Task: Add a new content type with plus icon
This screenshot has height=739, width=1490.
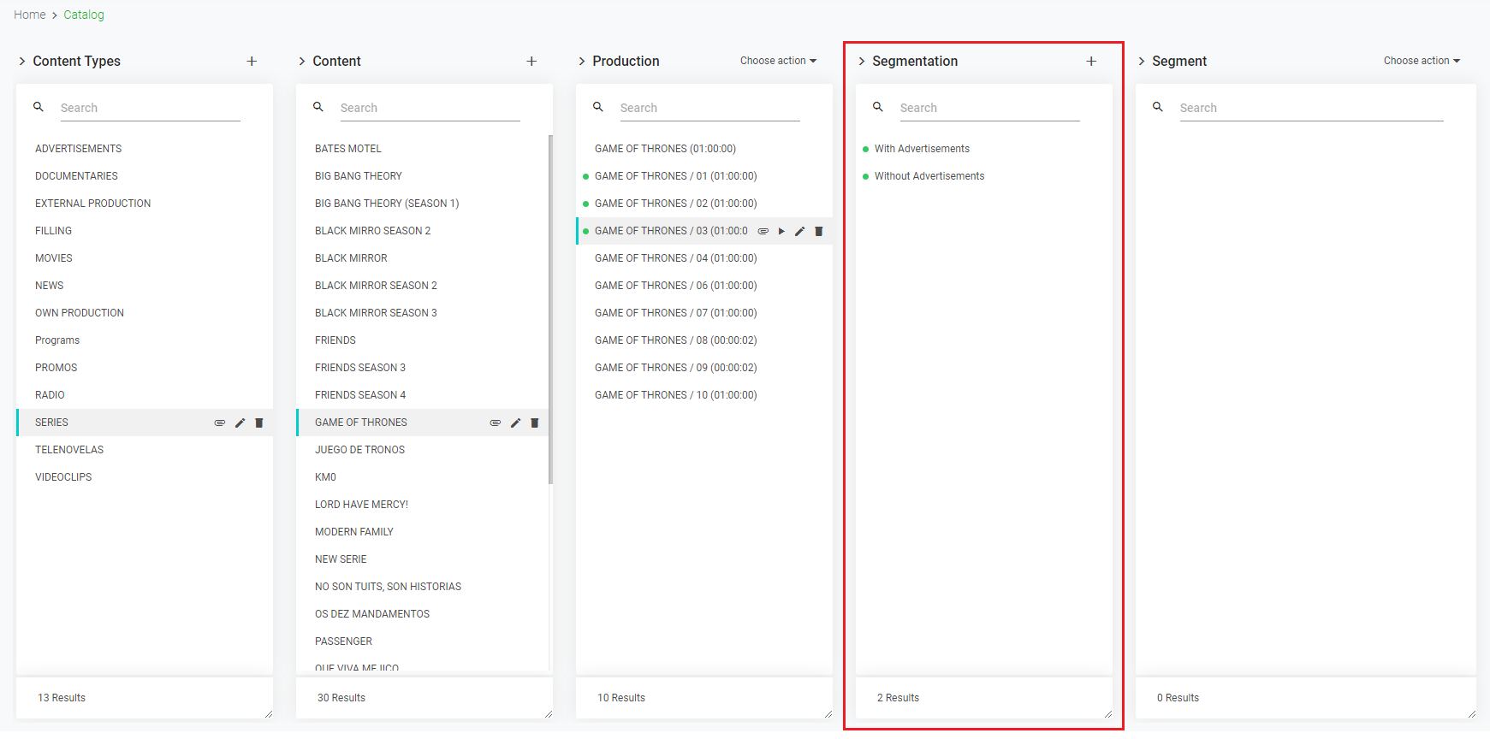Action: pos(252,62)
